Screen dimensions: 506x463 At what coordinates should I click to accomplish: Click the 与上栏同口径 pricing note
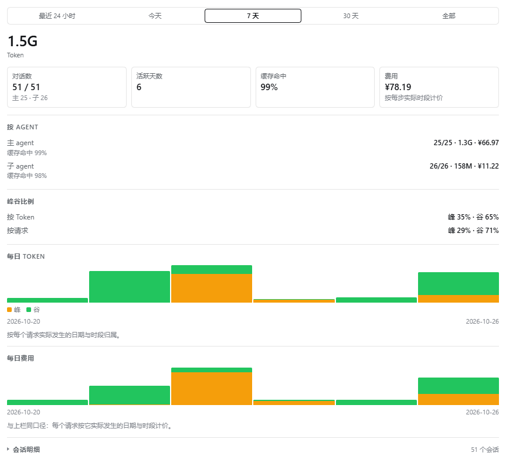coord(90,426)
